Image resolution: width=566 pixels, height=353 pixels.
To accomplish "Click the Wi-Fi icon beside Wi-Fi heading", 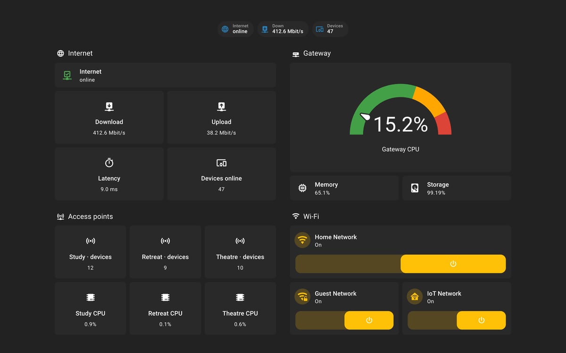I will pos(296,217).
